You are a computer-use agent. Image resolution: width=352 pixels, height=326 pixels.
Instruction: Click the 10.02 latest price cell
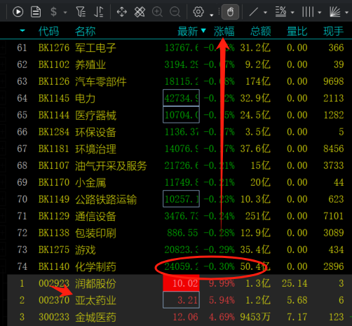coord(182,283)
